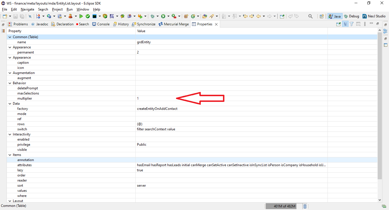Viewport: 389px width, 210px height.
Task: Collapse the Data property group
Action: 10,103
